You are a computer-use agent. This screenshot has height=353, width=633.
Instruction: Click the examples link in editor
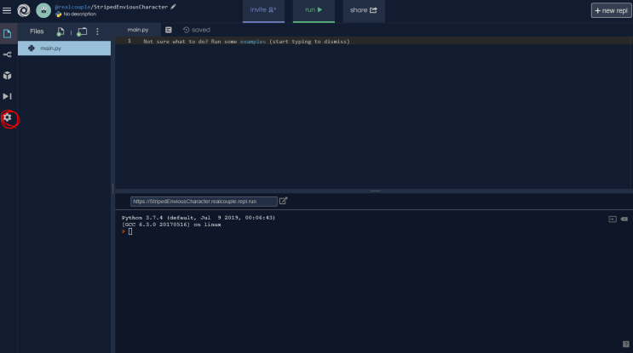coord(253,42)
